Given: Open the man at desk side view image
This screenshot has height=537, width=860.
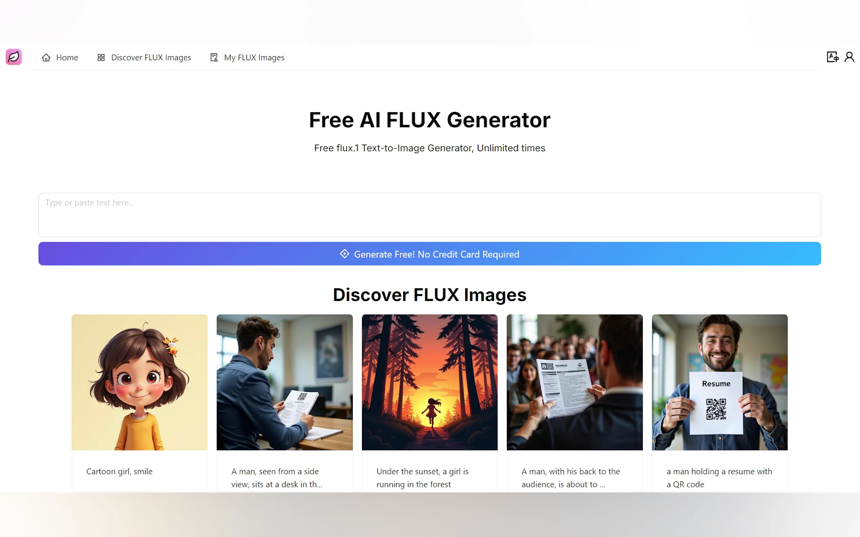Looking at the screenshot, I should [x=284, y=382].
